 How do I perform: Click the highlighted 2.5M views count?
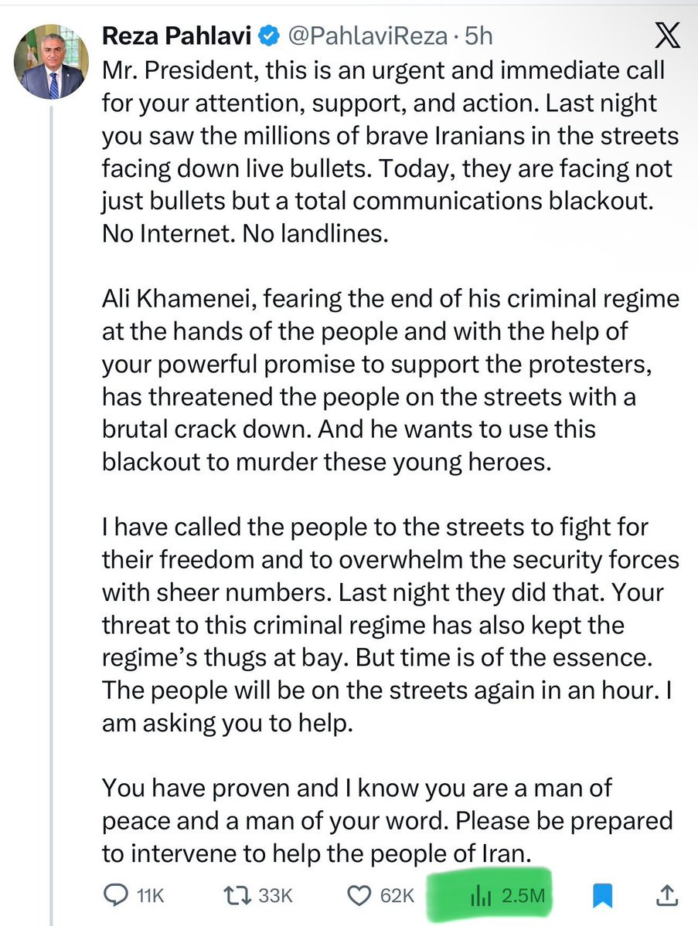pos(523,896)
